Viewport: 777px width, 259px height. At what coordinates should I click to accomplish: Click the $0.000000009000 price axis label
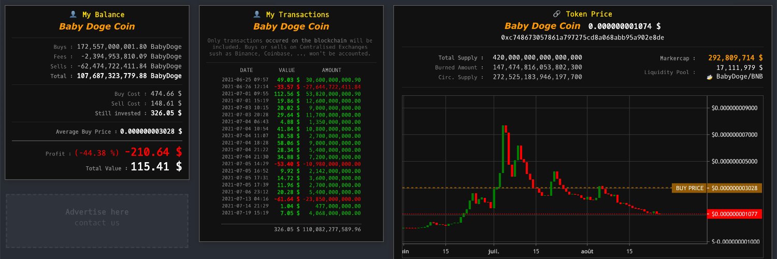click(x=735, y=108)
